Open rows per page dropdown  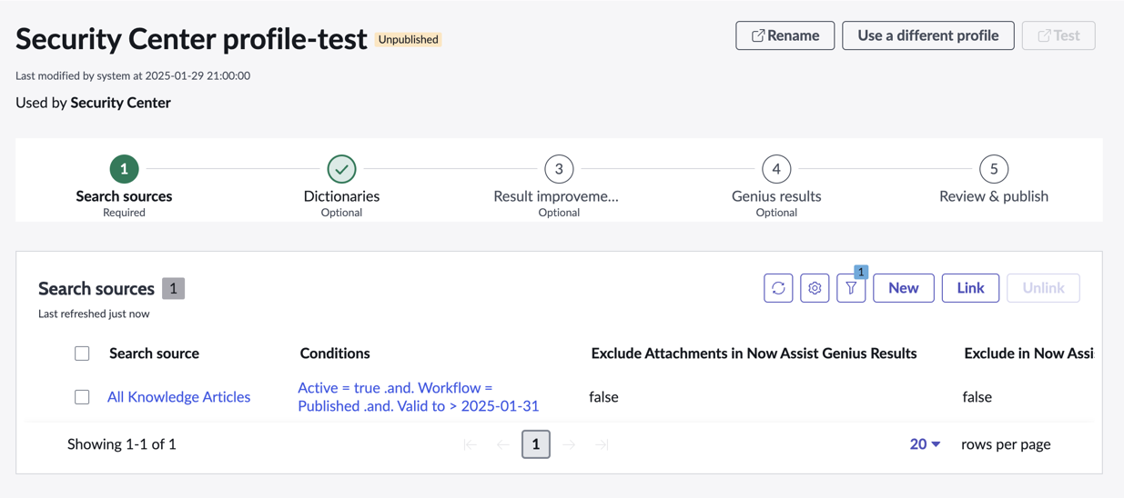925,444
